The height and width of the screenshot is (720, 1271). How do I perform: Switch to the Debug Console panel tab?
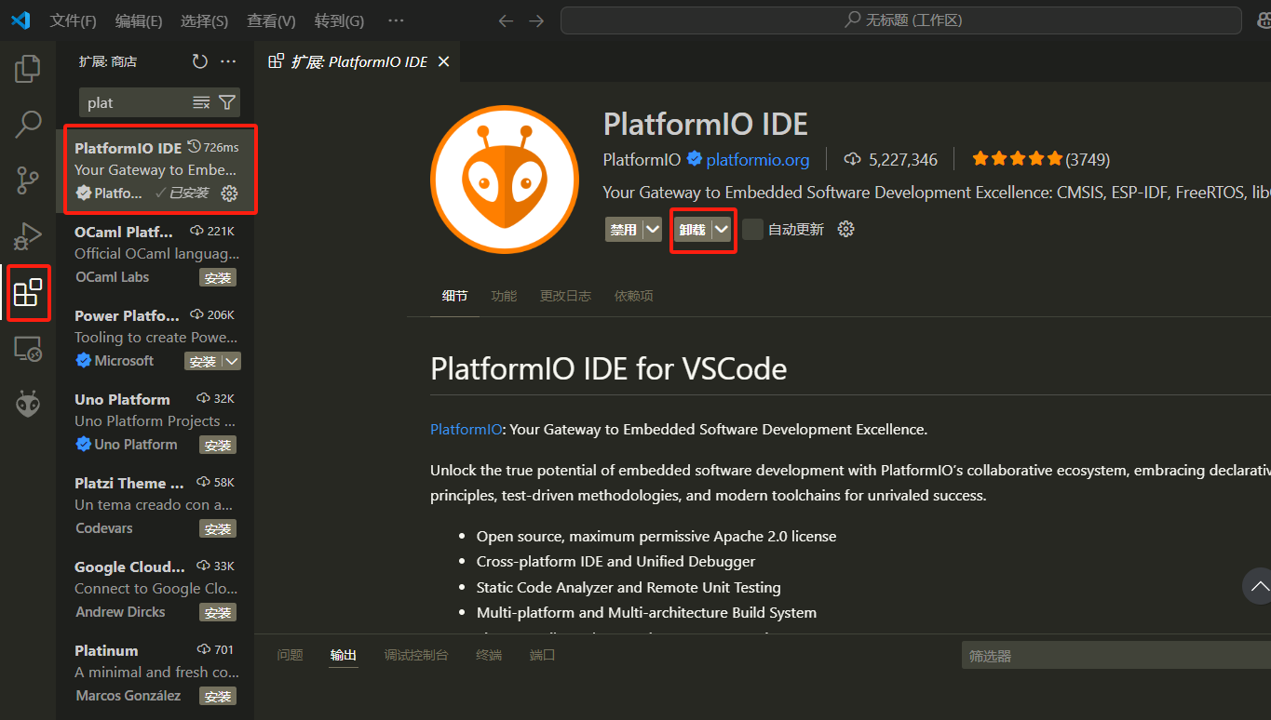pyautogui.click(x=416, y=655)
